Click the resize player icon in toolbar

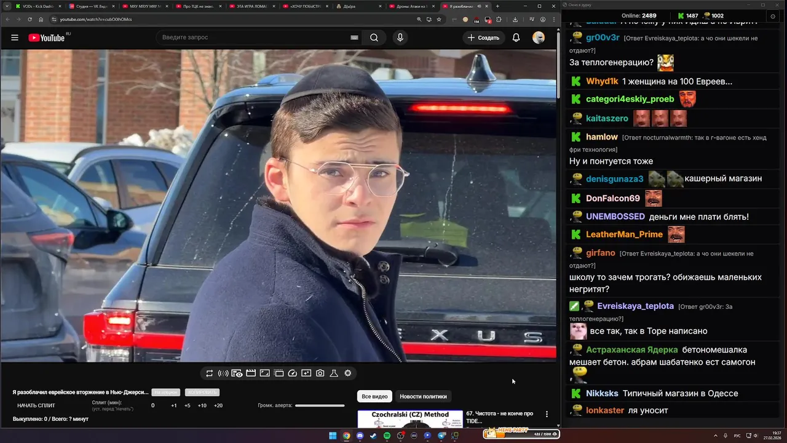coord(264,373)
